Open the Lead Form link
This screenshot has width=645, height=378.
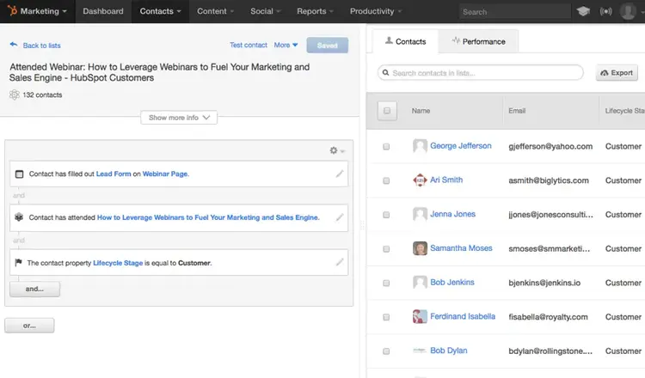pos(114,174)
